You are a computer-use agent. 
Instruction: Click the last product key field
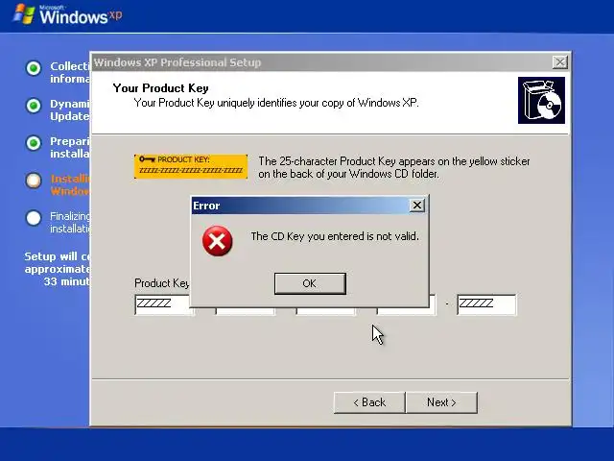point(486,304)
